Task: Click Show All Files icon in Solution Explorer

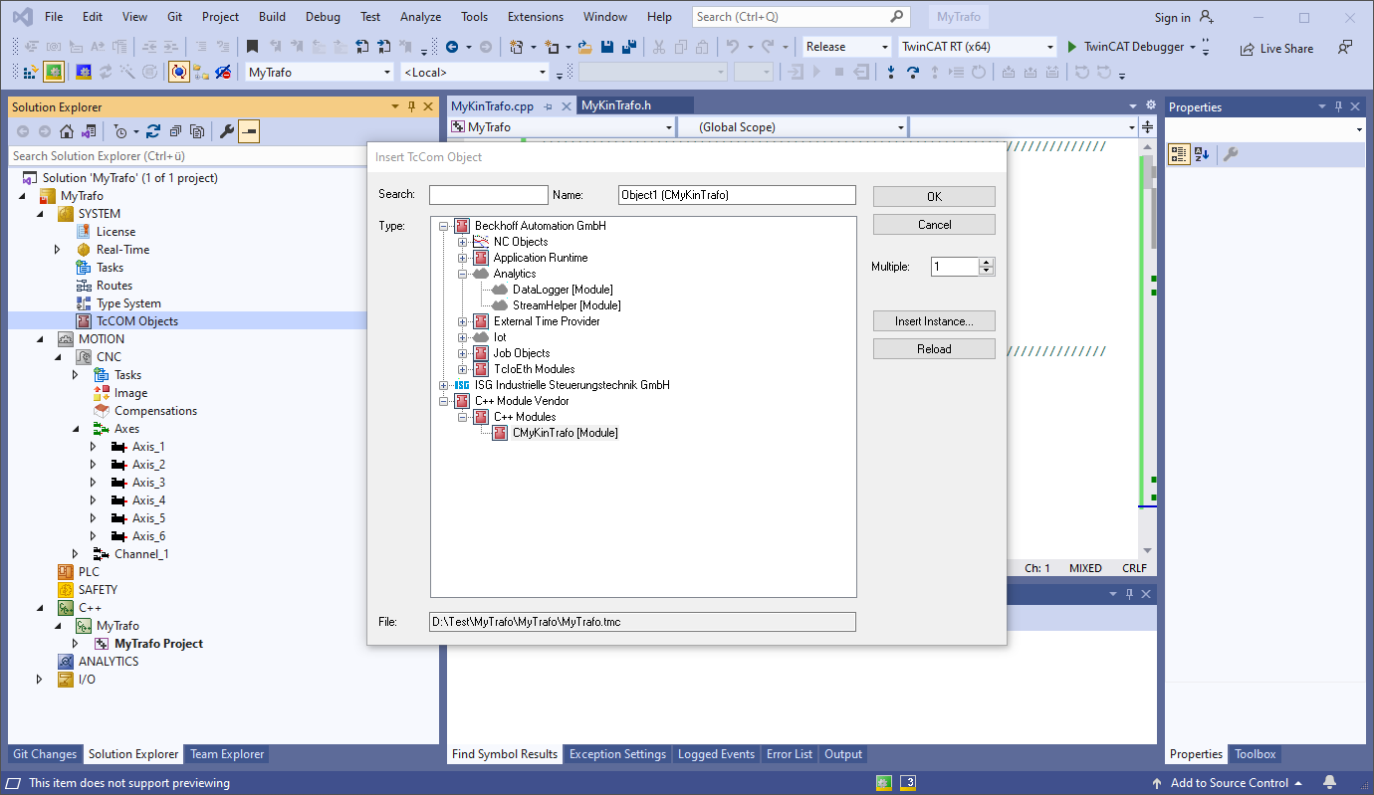Action: pos(197,131)
